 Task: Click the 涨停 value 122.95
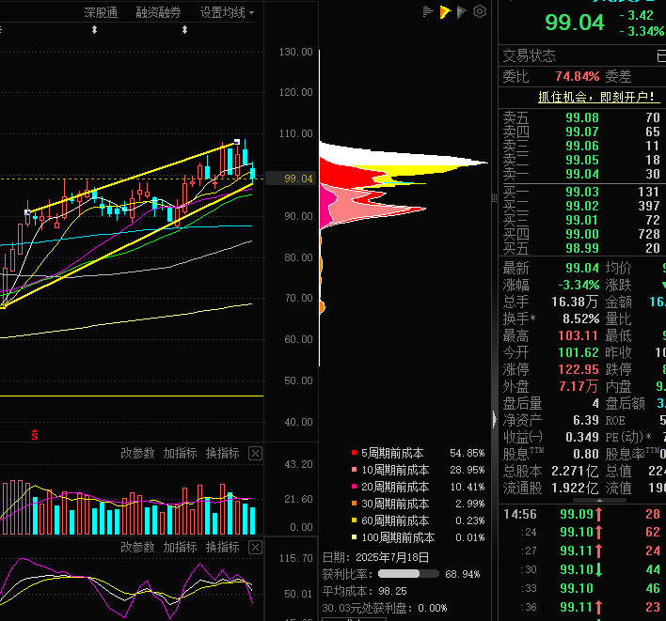[x=579, y=369]
